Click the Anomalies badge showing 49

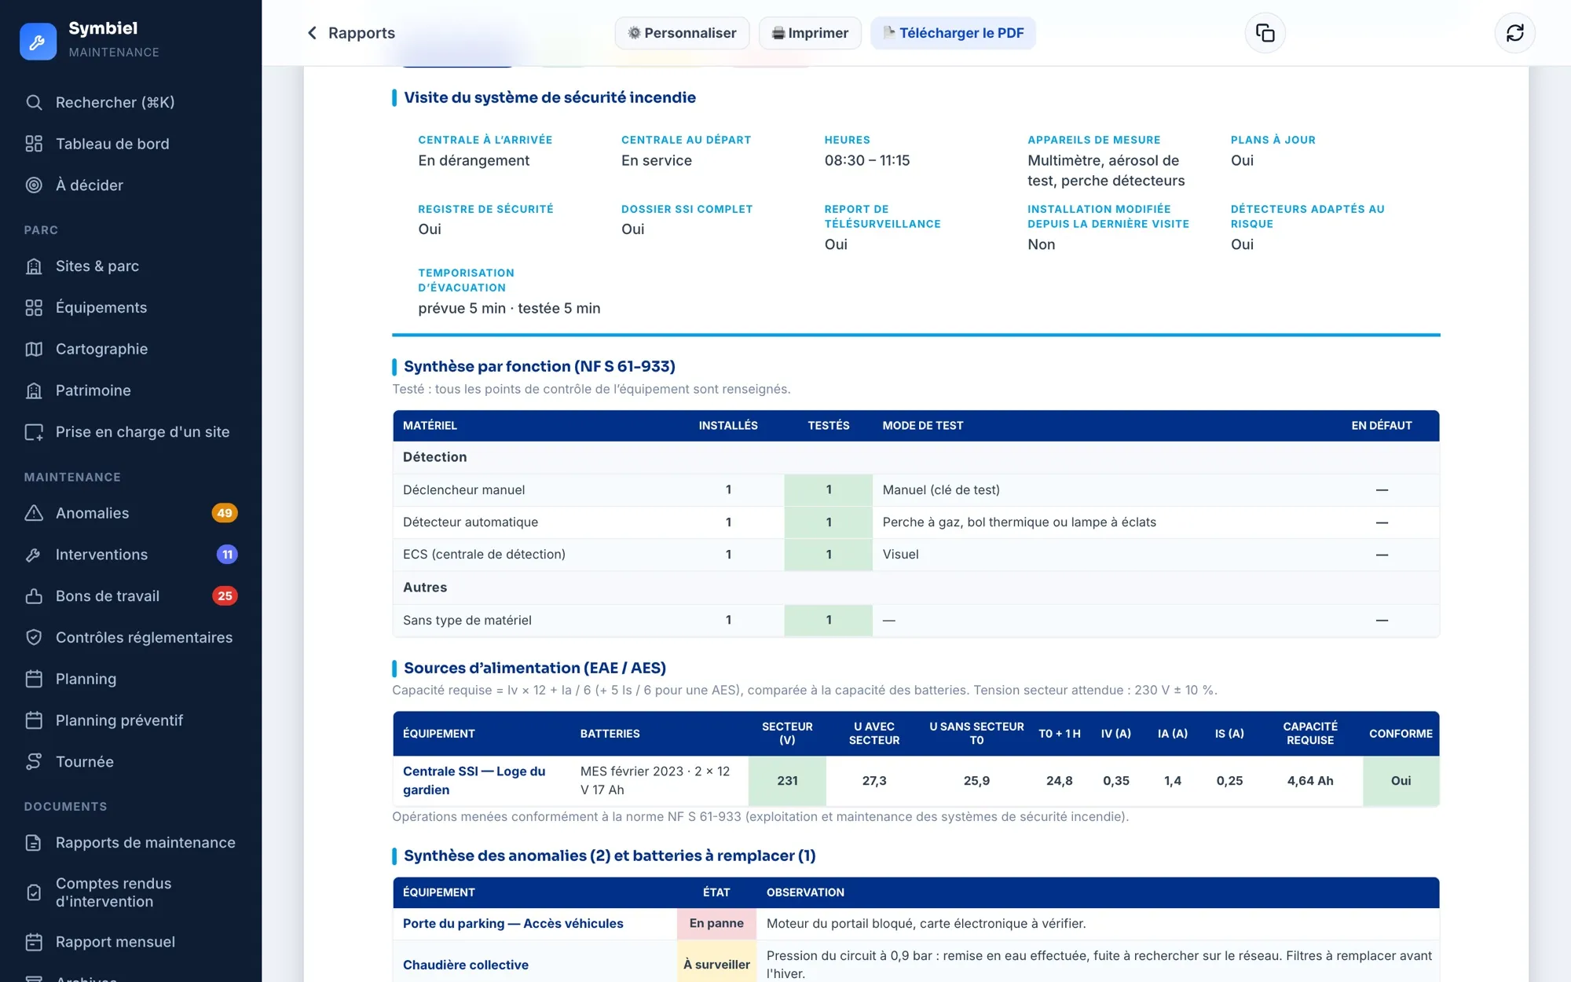225,513
